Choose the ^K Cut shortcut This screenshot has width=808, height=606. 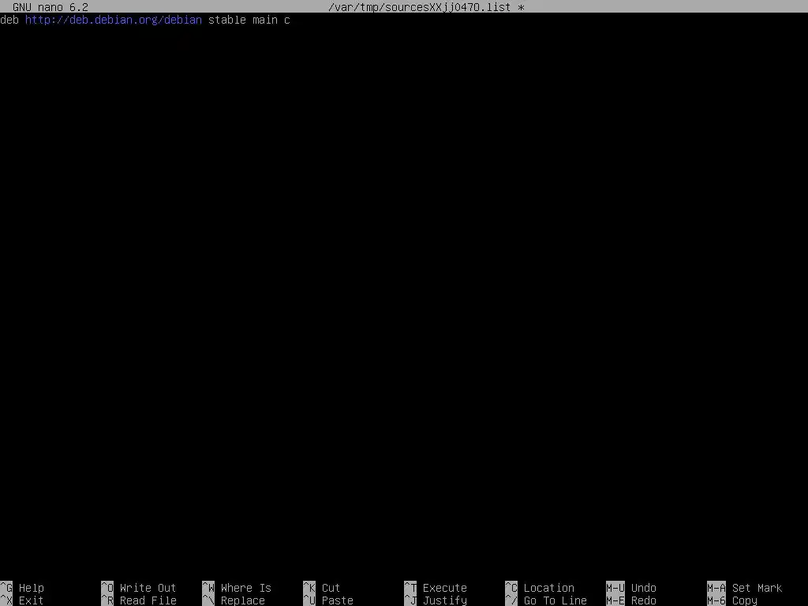(322, 588)
